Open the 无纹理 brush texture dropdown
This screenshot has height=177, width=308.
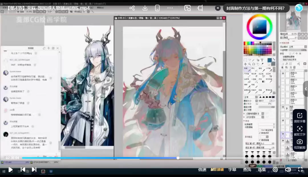pyautogui.click(x=263, y=117)
